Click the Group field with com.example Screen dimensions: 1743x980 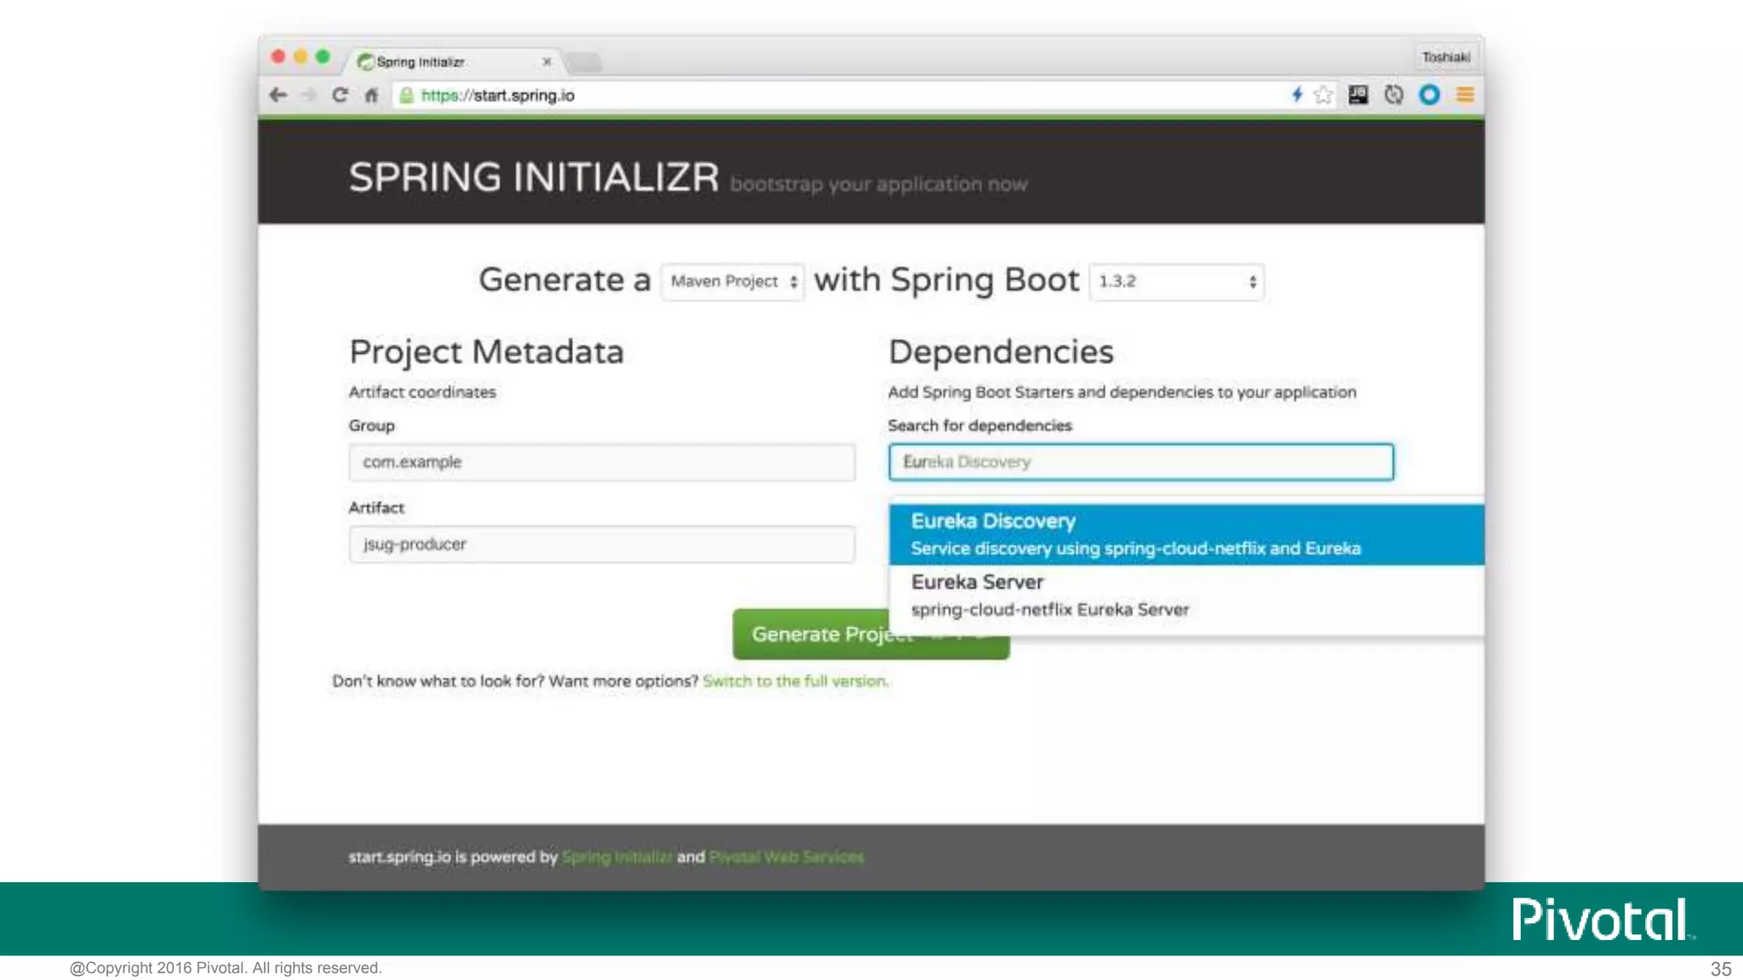point(601,462)
